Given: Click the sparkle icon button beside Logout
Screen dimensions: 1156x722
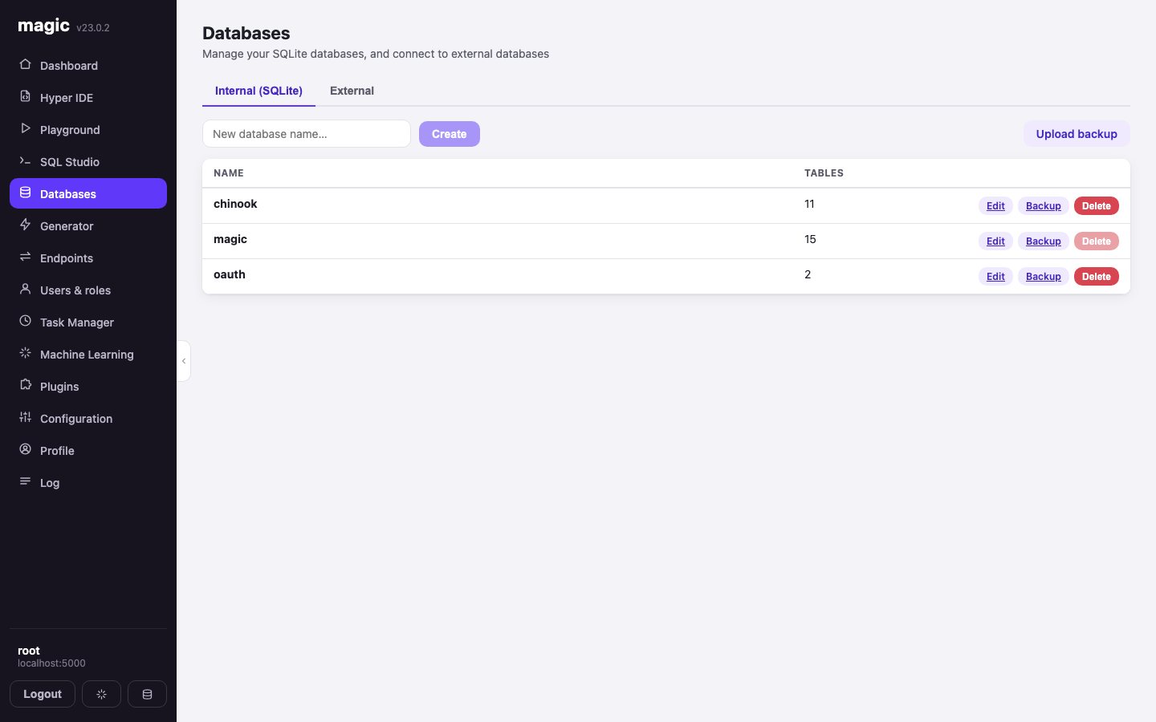Looking at the screenshot, I should pos(101,694).
